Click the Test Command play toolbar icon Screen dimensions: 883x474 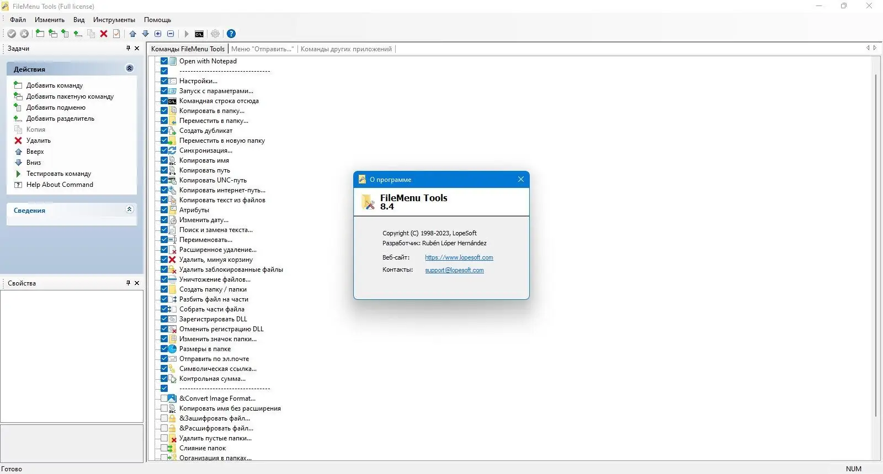click(186, 34)
